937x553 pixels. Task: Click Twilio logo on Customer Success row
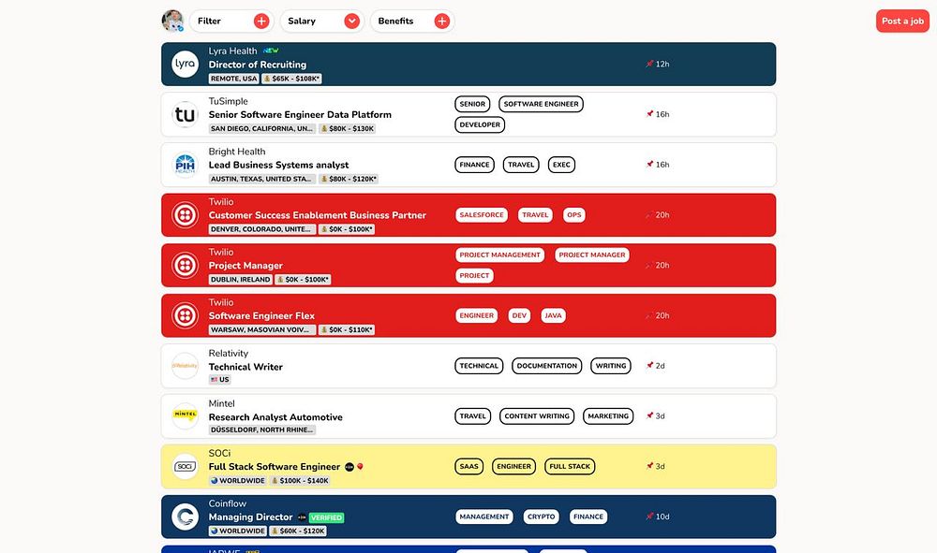click(186, 215)
